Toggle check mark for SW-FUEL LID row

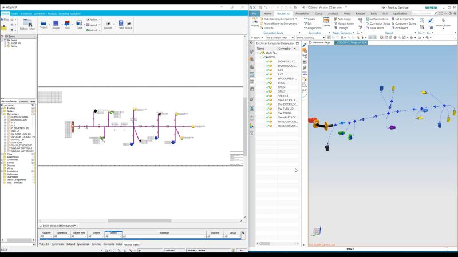(267, 109)
